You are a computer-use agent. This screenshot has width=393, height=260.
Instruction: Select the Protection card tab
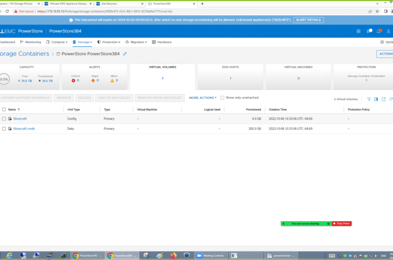[x=363, y=77]
